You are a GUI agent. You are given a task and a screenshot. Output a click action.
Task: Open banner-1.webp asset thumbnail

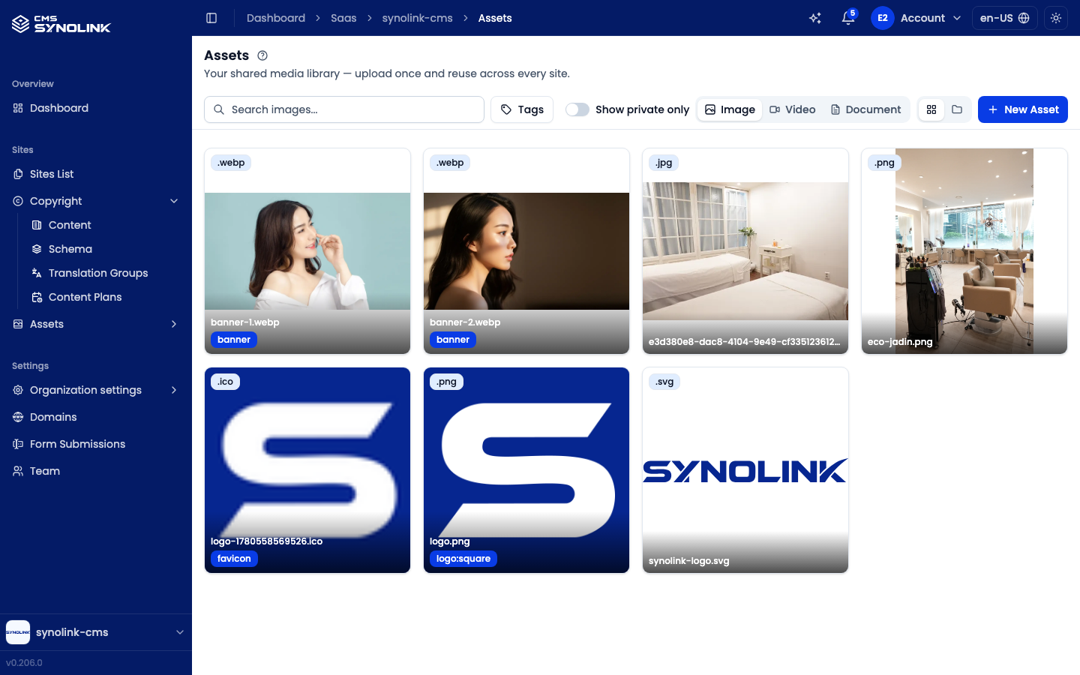(x=307, y=251)
